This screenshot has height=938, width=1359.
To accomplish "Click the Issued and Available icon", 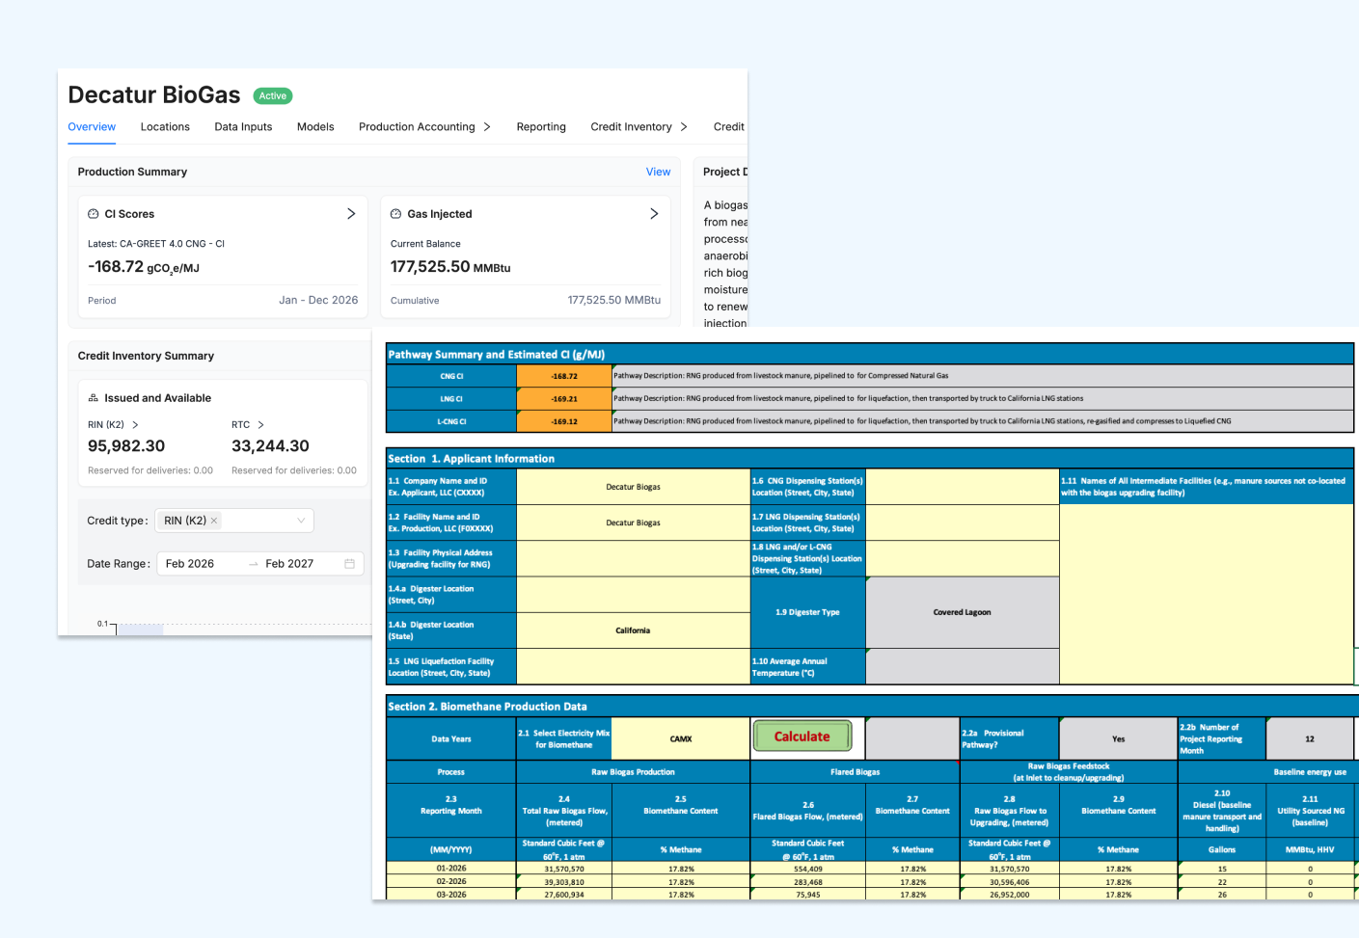I will click(x=94, y=398).
